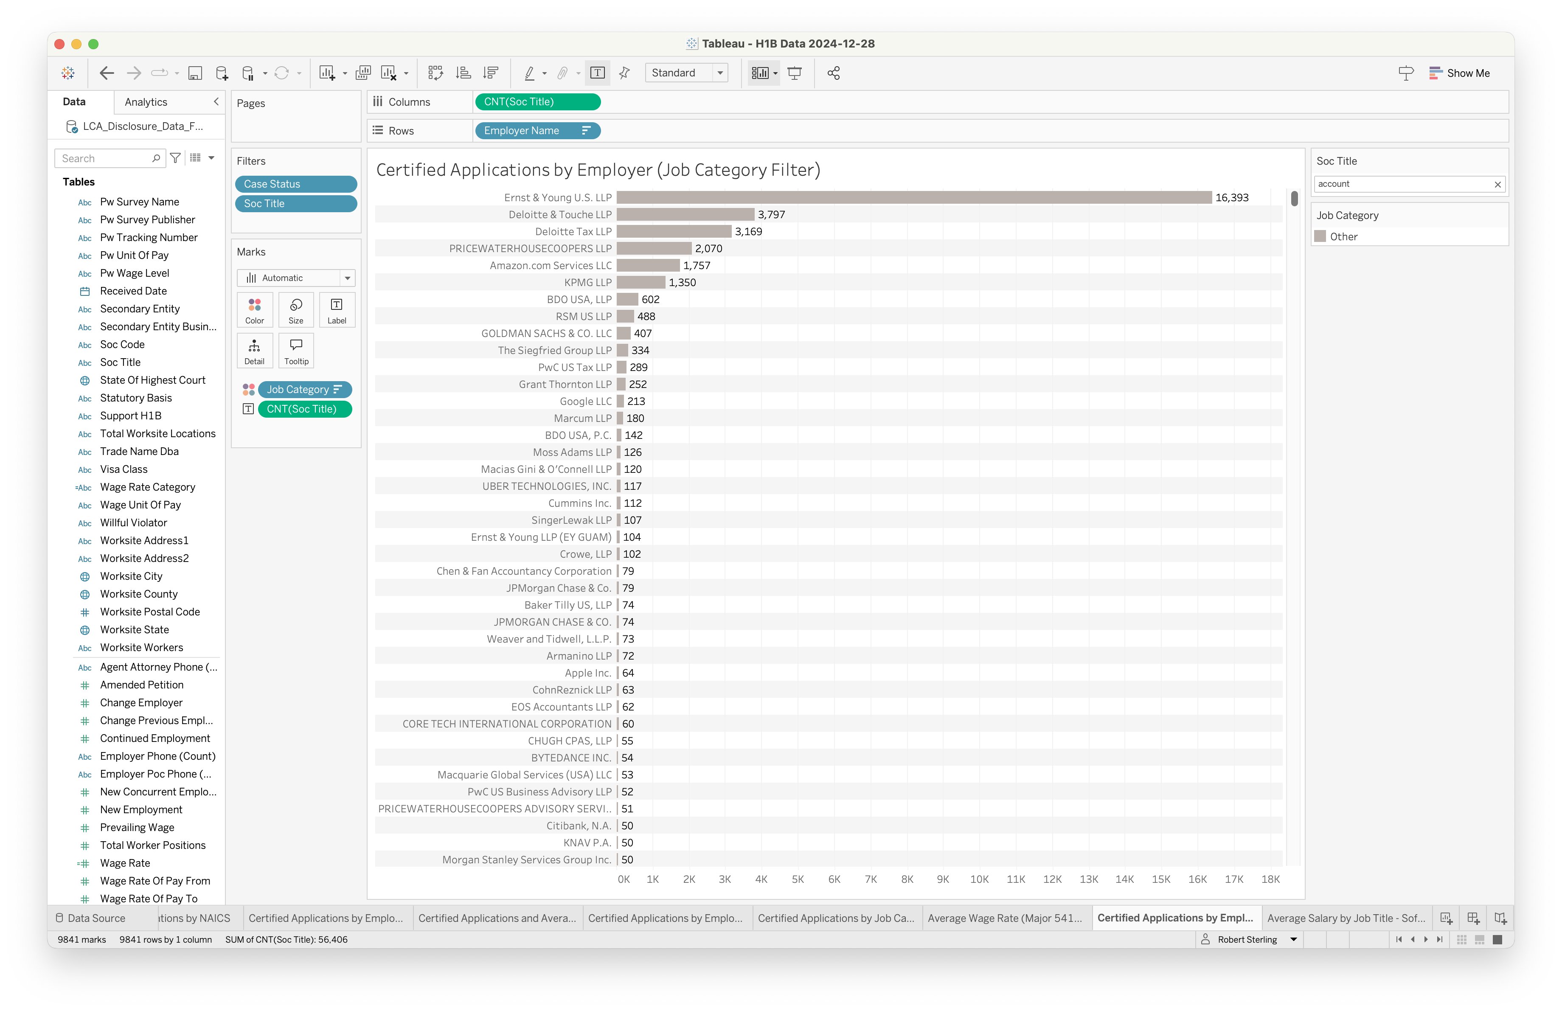1562x1011 pixels.
Task: Click the Show Me button
Action: 1460,73
